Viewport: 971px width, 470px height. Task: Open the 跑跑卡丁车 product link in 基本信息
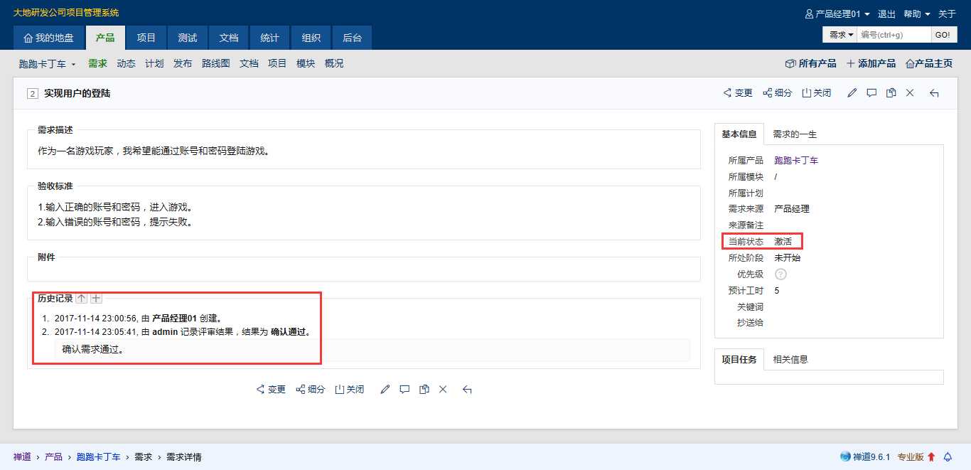coord(796,161)
